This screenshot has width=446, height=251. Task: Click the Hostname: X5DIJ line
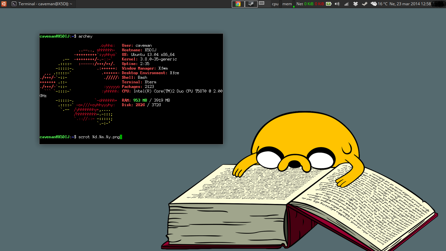139,50
